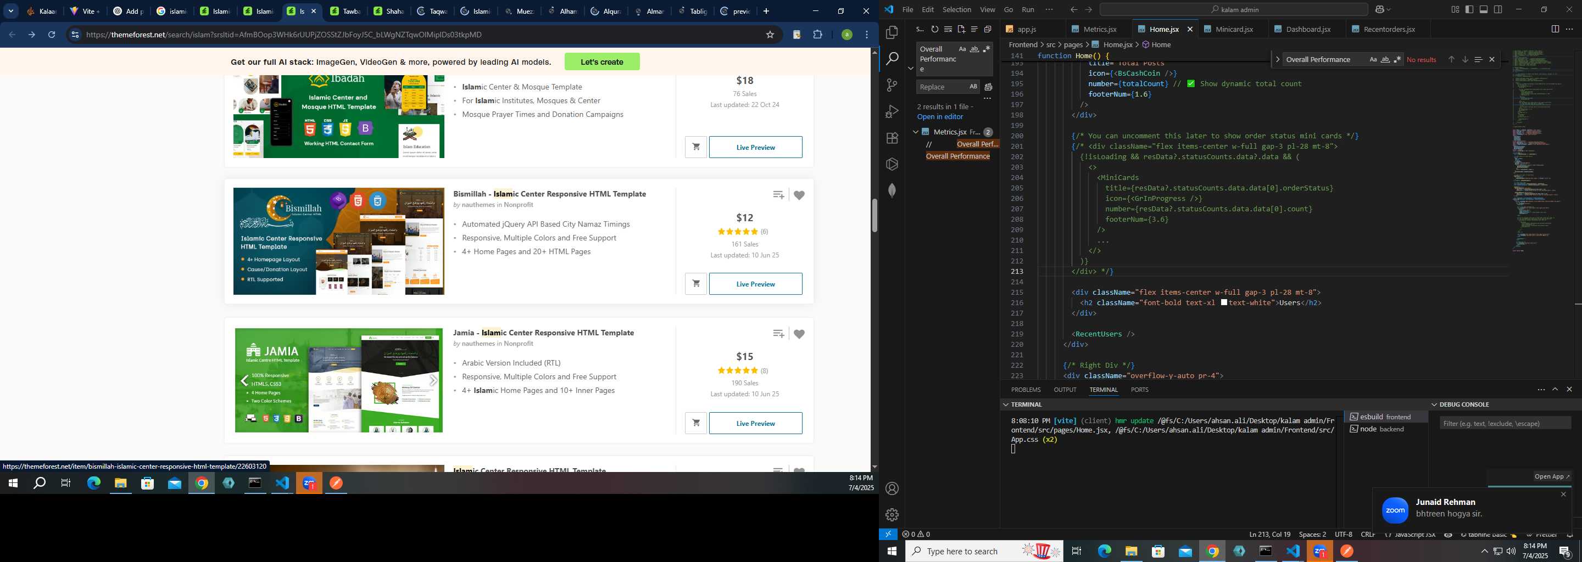Screen dimensions: 1582x562
Task: Click the text-white color swatch on line 216
Action: (x=1224, y=302)
